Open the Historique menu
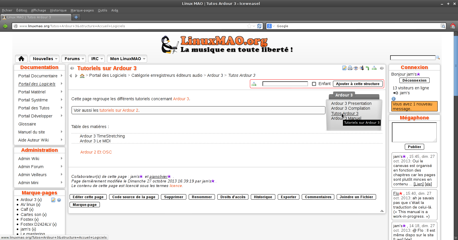Viewport: 458px width, 240px height. tap(58, 10)
